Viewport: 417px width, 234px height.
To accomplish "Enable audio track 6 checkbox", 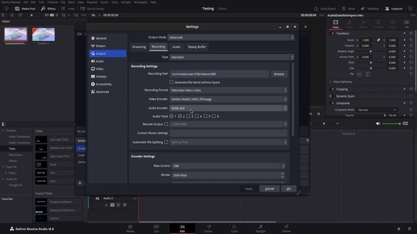I will tap(214, 116).
